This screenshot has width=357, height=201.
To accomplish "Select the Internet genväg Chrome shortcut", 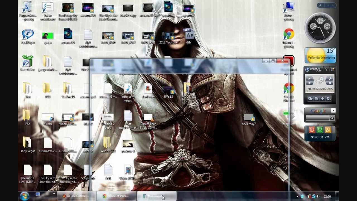I will (x=289, y=38).
